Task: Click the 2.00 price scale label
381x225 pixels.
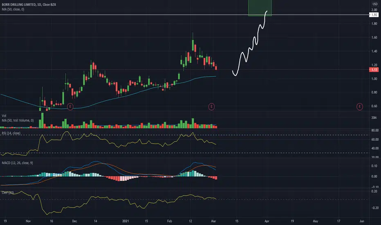Action: [374, 10]
